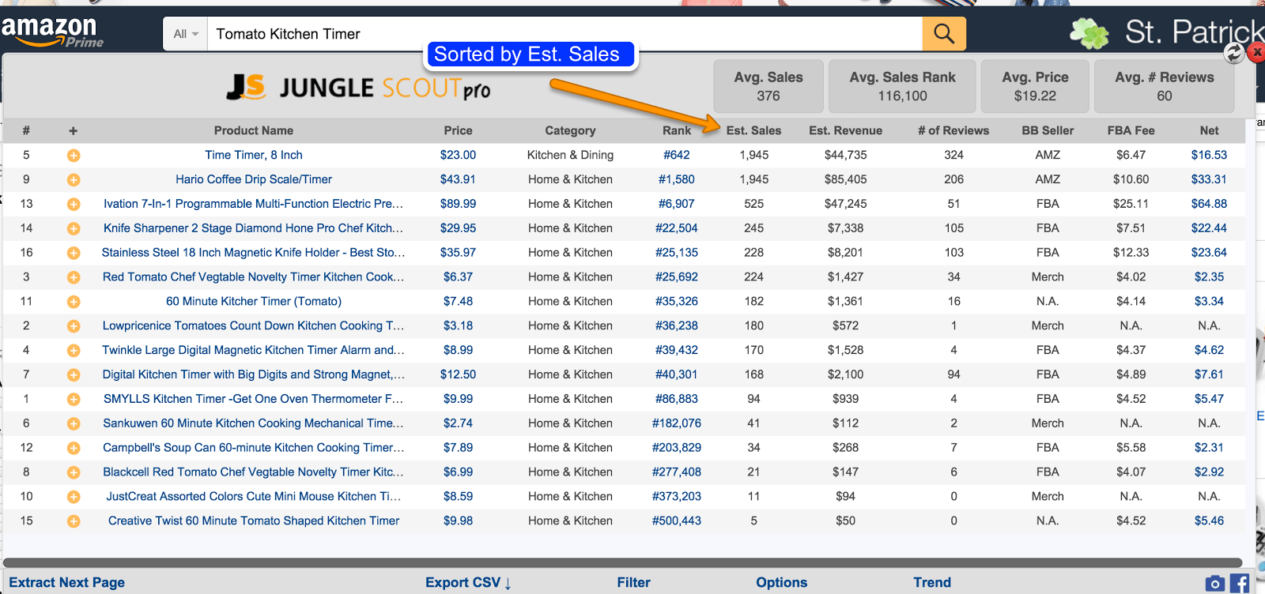The image size is (1265, 594).
Task: Sort table by # of Reviews column header
Action: [953, 130]
